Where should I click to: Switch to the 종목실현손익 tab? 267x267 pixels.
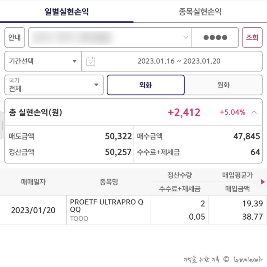[200, 12]
